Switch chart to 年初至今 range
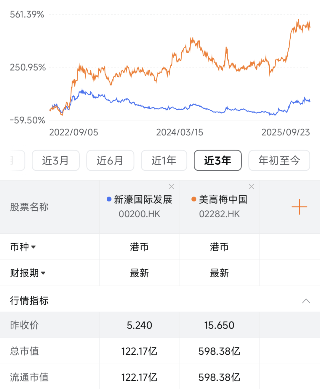 tap(279, 161)
